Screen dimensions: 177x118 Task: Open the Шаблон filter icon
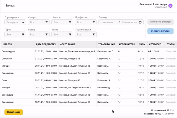70,22
